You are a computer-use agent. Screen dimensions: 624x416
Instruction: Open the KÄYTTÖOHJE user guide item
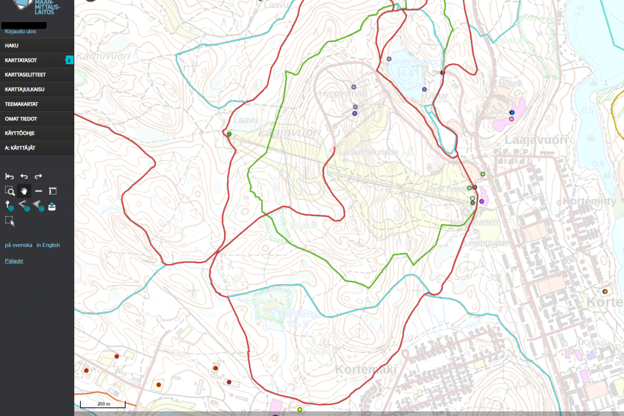click(37, 133)
